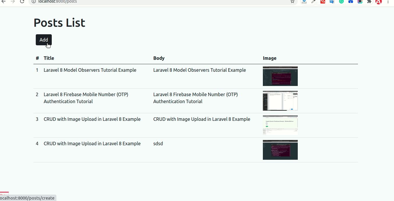Click the thumbnail of the sdsd post

pos(280,150)
